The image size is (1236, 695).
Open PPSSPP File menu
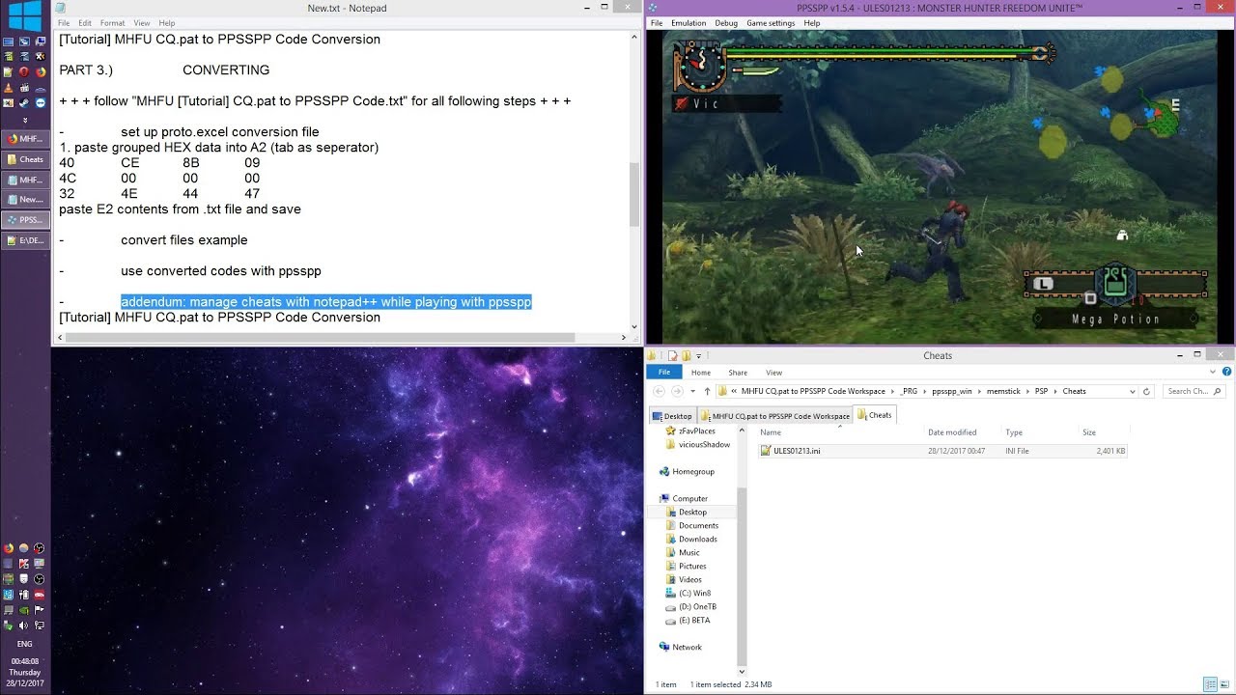[657, 23]
